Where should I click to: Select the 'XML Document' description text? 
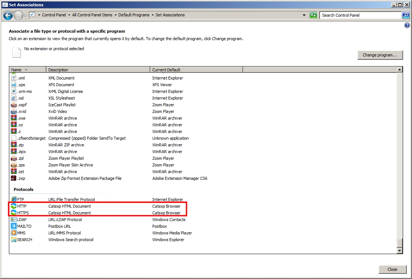(x=61, y=78)
